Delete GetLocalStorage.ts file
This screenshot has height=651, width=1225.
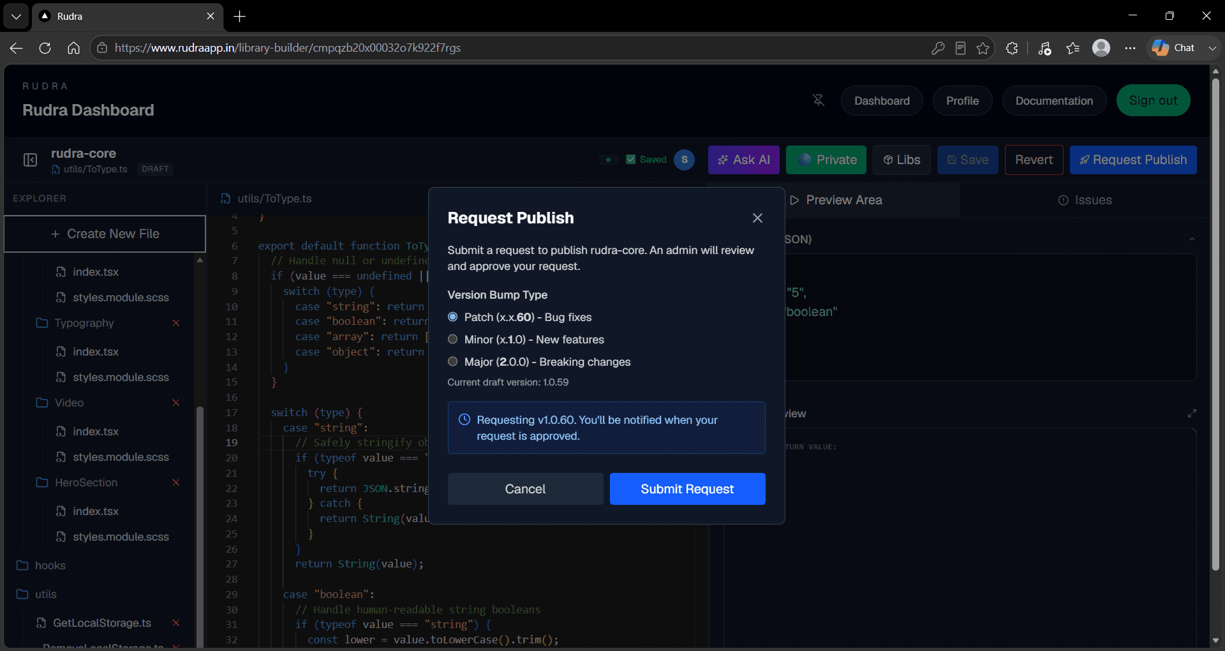[176, 623]
